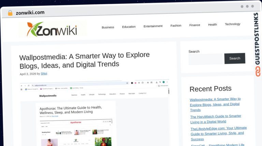Image resolution: width=262 pixels, height=146 pixels.
Task: Click the Guestpostlinks chain logo icon
Action: (258, 71)
